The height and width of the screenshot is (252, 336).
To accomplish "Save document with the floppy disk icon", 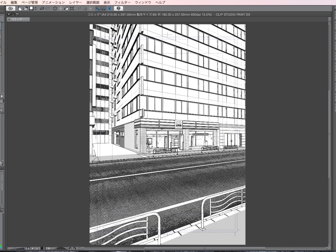I will pyautogui.click(x=31, y=8).
